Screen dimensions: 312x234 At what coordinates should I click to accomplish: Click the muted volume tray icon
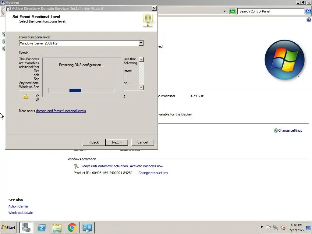283,227
